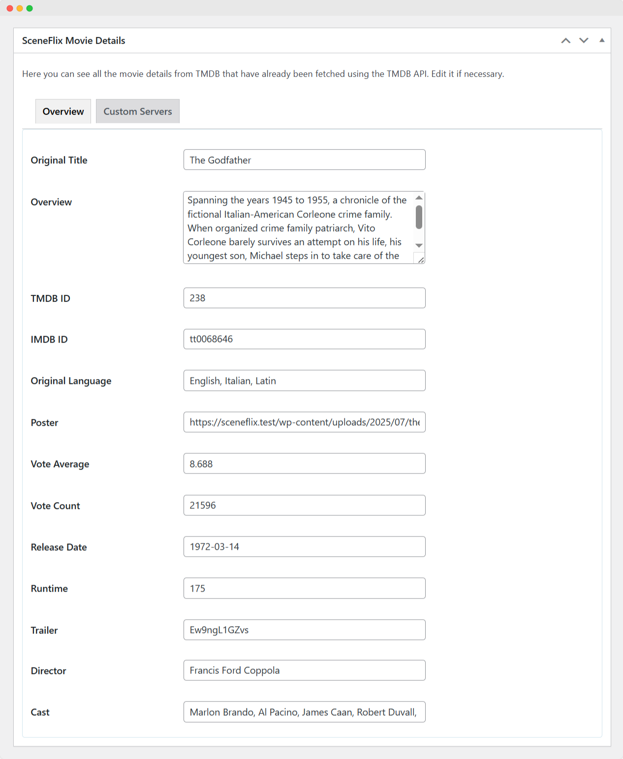Move the SceneFlix panel down with chevron-down icon

pos(584,41)
